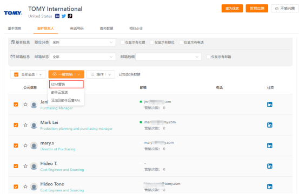Open LinkedIn icon in Purchasing Manager row

pos(269,105)
